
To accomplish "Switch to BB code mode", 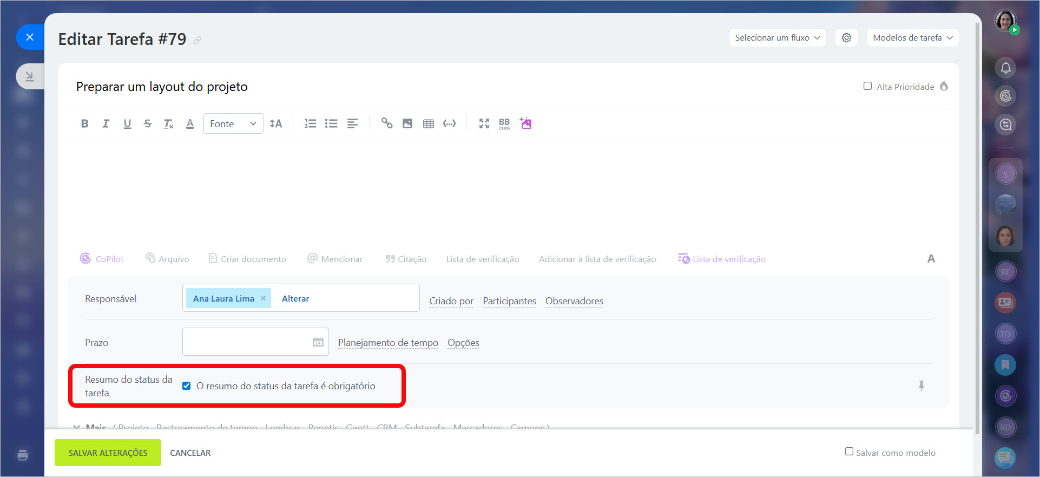I will tap(504, 123).
